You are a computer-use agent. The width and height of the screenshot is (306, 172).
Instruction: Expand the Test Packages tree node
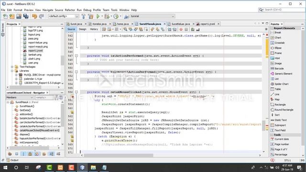[x=12, y=67]
